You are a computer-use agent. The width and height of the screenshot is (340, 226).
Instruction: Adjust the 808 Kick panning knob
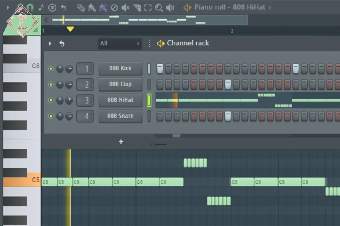(60, 69)
